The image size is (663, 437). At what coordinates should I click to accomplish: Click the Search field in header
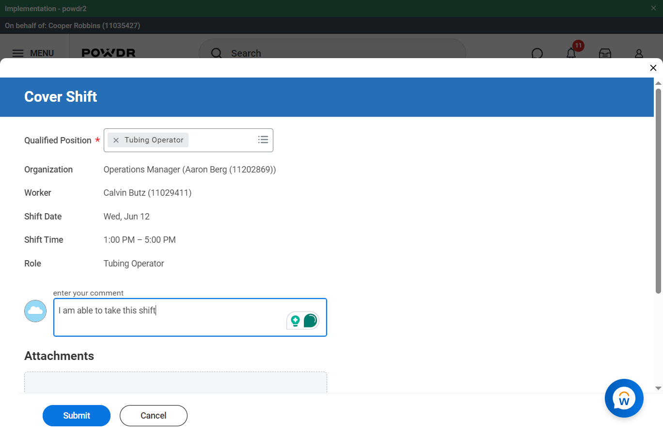[332, 53]
